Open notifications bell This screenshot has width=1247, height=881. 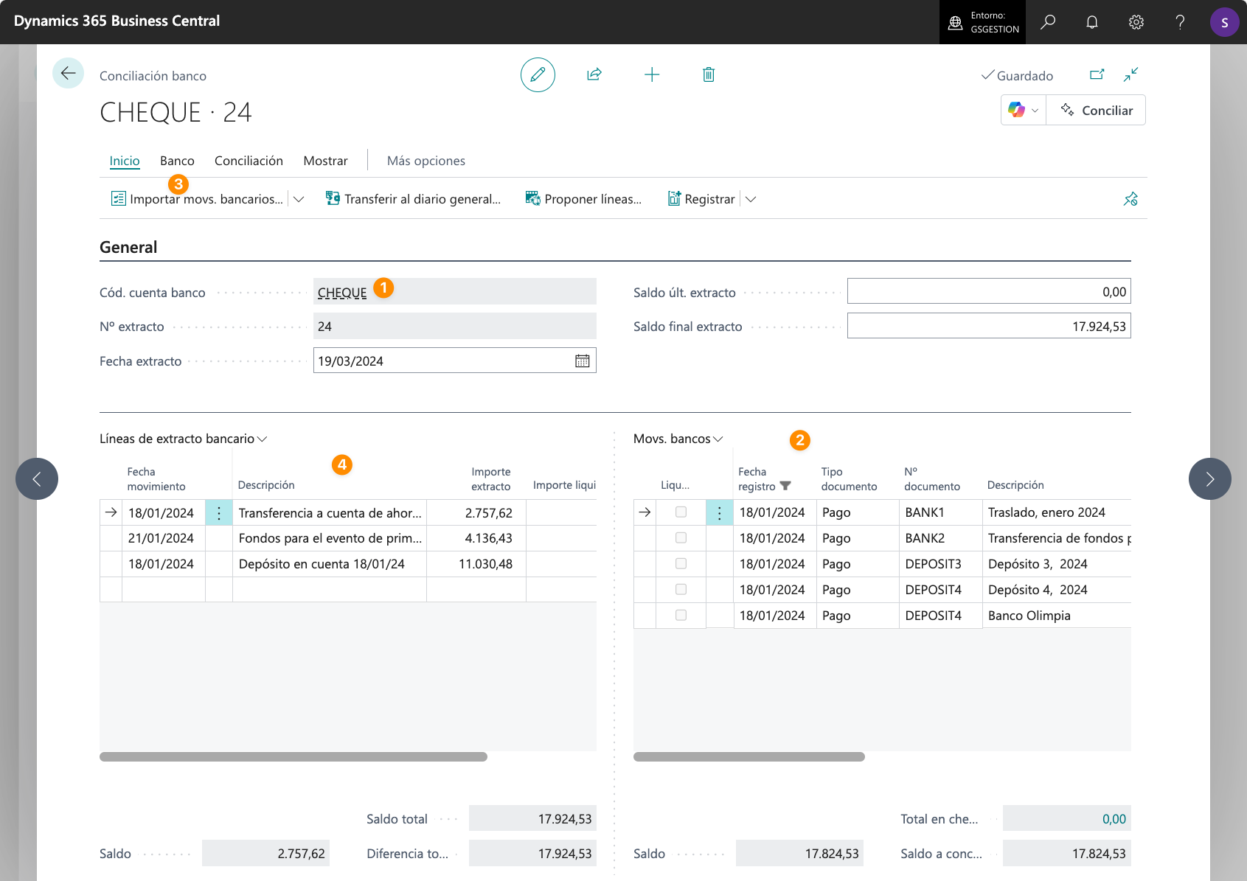coord(1092,22)
